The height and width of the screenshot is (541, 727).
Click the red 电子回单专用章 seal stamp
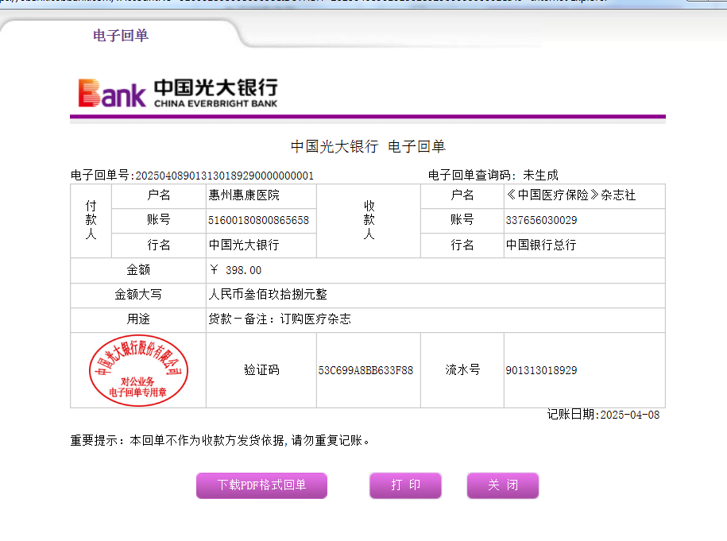tap(138, 370)
